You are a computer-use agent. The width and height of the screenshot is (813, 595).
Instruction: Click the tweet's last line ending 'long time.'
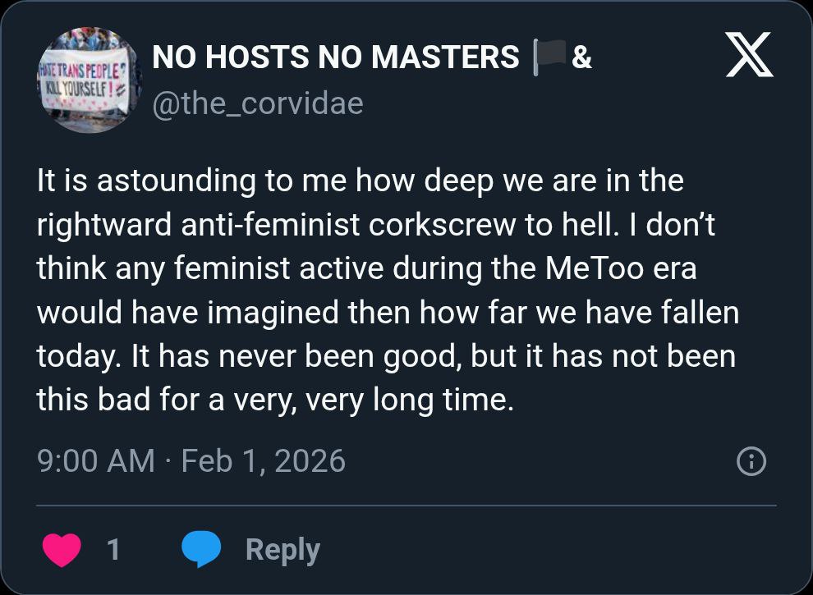coord(275,400)
